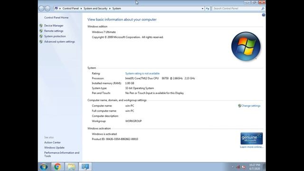304x171 pixels.
Task: Expand the arrow before Control Panel breadcrumb
Action: [60, 9]
